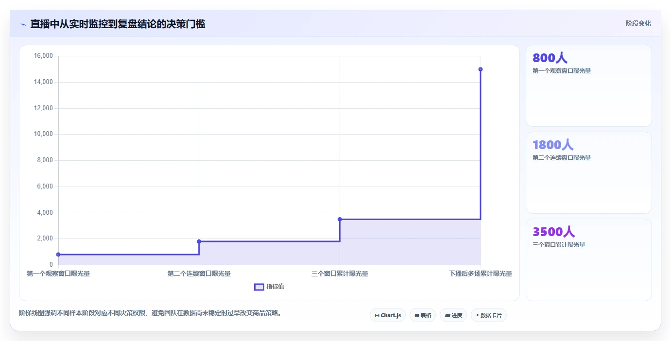Click x-axis label 三个窗口累计曝光量
671x341 pixels.
click(x=340, y=274)
